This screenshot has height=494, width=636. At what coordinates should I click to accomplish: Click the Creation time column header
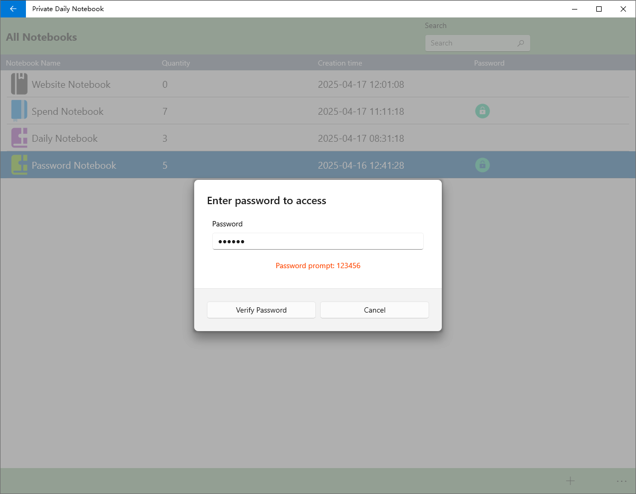coord(340,63)
